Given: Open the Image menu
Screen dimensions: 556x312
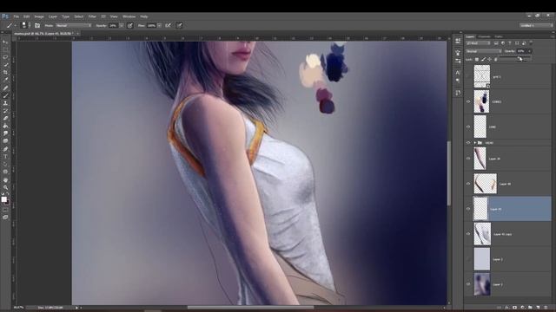Looking at the screenshot, I should tap(39, 16).
